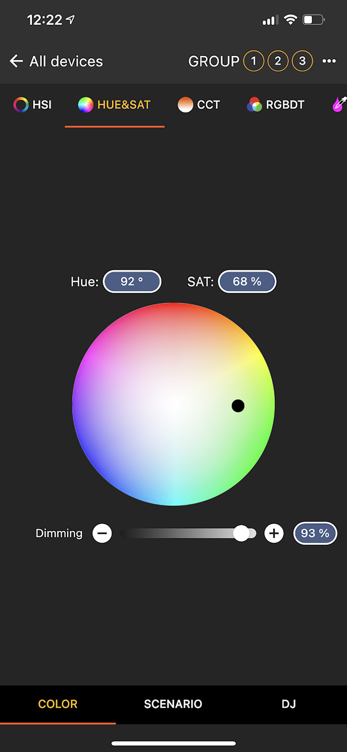Open the DJ bottom tab
The height and width of the screenshot is (752, 347).
[x=289, y=704]
